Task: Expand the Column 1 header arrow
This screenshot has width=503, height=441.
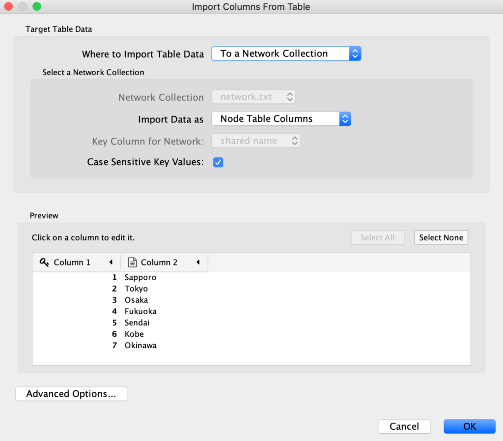Action: (111, 262)
